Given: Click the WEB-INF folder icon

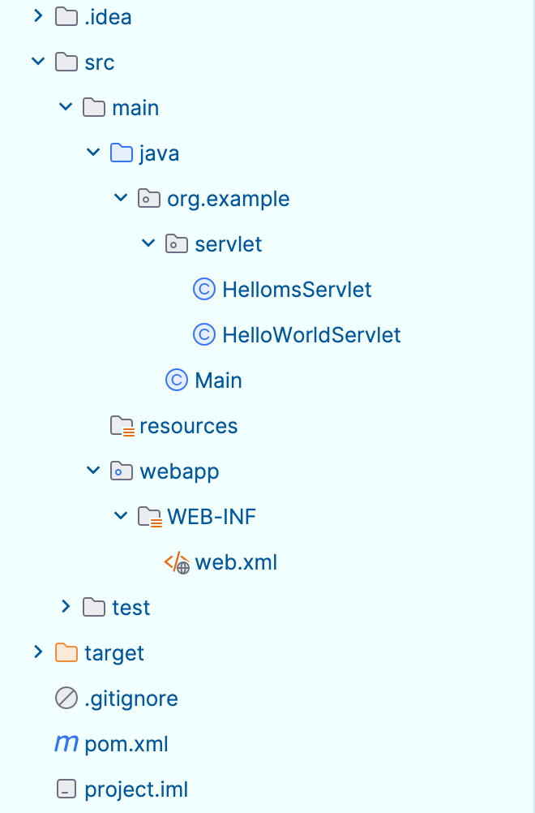Looking at the screenshot, I should pyautogui.click(x=149, y=517).
